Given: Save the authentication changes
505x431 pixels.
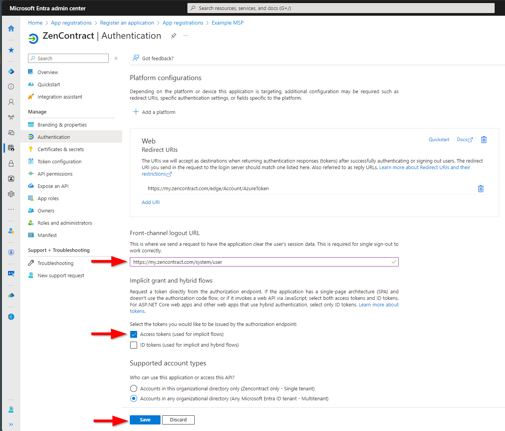Looking at the screenshot, I should pyautogui.click(x=145, y=419).
